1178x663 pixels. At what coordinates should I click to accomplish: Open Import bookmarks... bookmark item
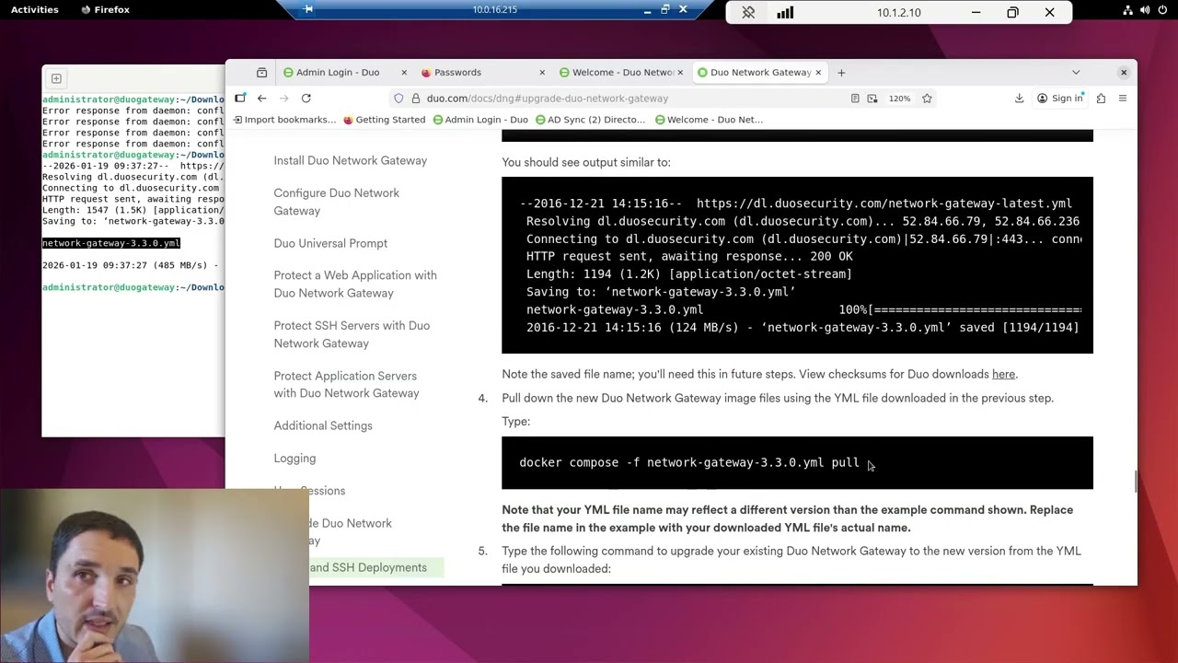(x=284, y=120)
